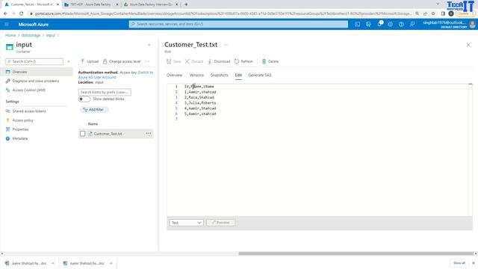
Task: Focus the container menu search box
Action: (34, 61)
